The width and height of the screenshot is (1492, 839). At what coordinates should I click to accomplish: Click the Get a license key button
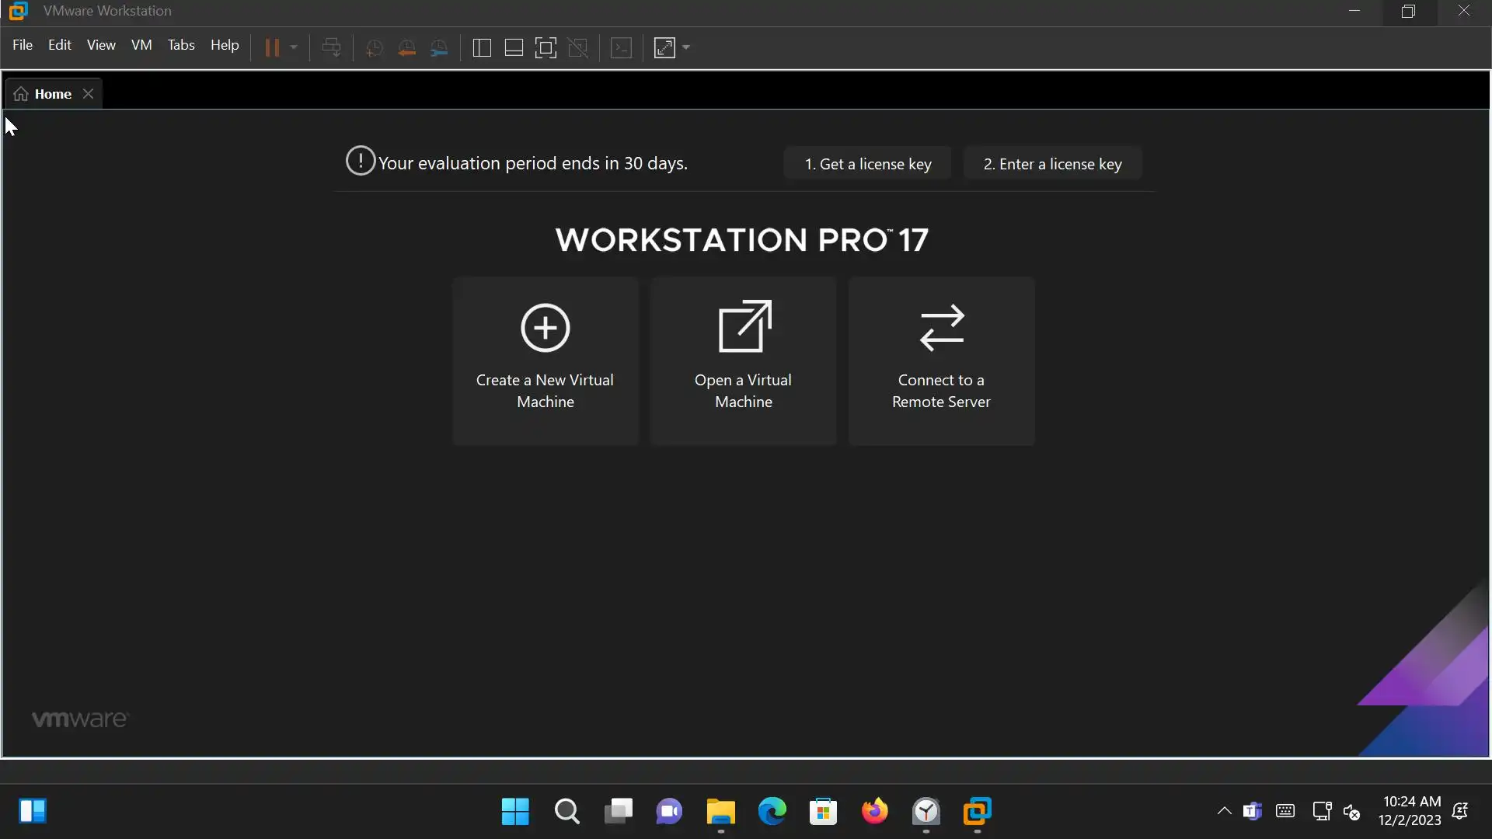867,164
